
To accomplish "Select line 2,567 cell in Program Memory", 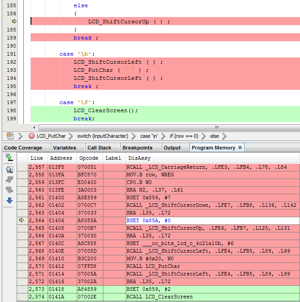I will coord(38,243).
